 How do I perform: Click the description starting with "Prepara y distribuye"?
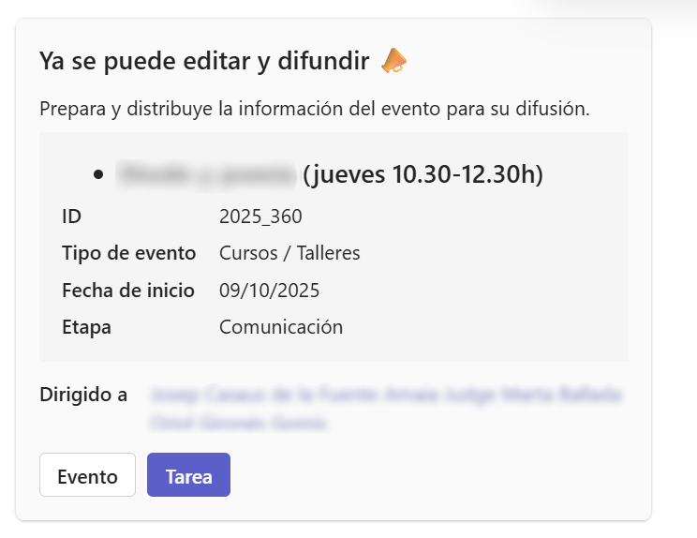point(314,109)
